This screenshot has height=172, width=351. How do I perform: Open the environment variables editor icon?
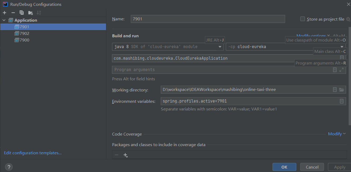click(342, 101)
